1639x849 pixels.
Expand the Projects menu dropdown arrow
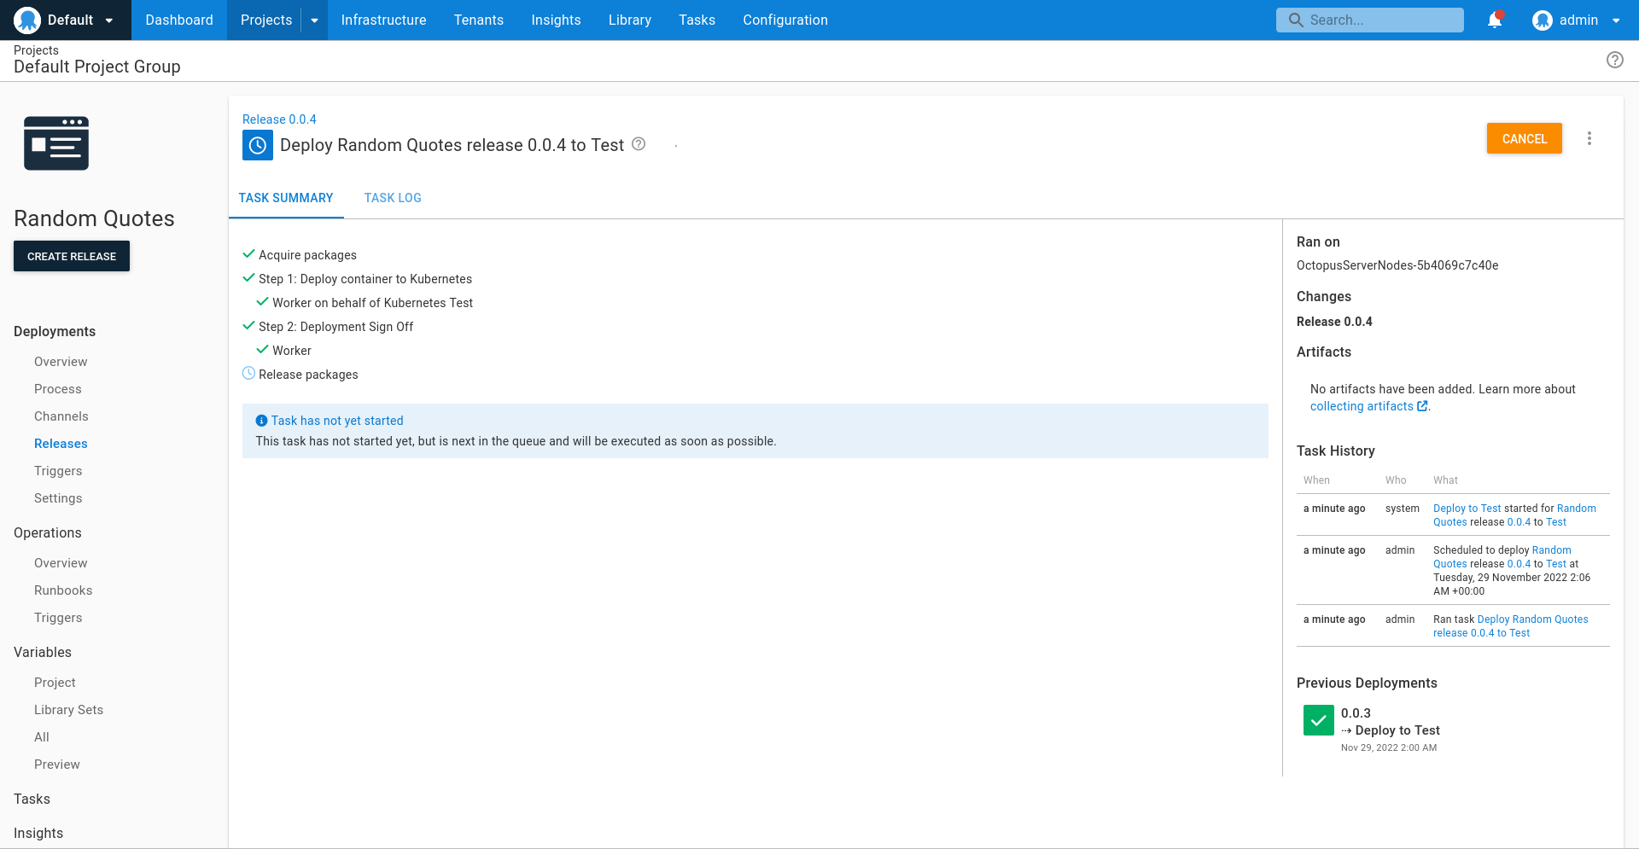coord(314,20)
